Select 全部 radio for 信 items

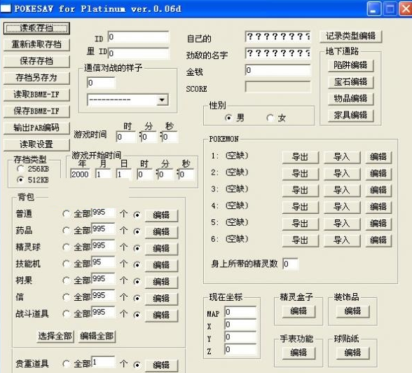66,297
